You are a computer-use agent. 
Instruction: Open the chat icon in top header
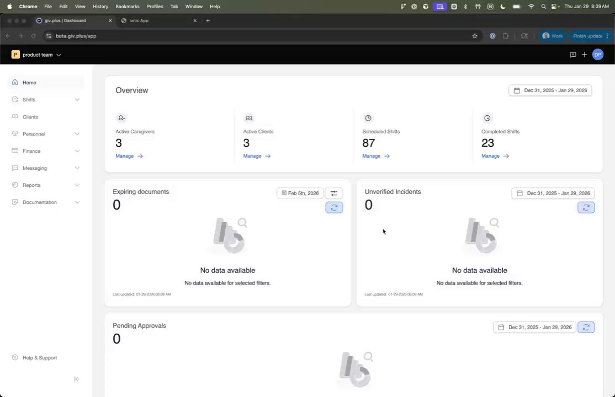tap(572, 55)
